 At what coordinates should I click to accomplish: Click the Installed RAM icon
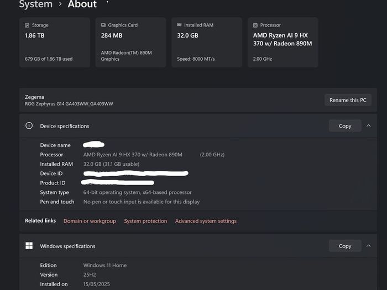[179, 25]
